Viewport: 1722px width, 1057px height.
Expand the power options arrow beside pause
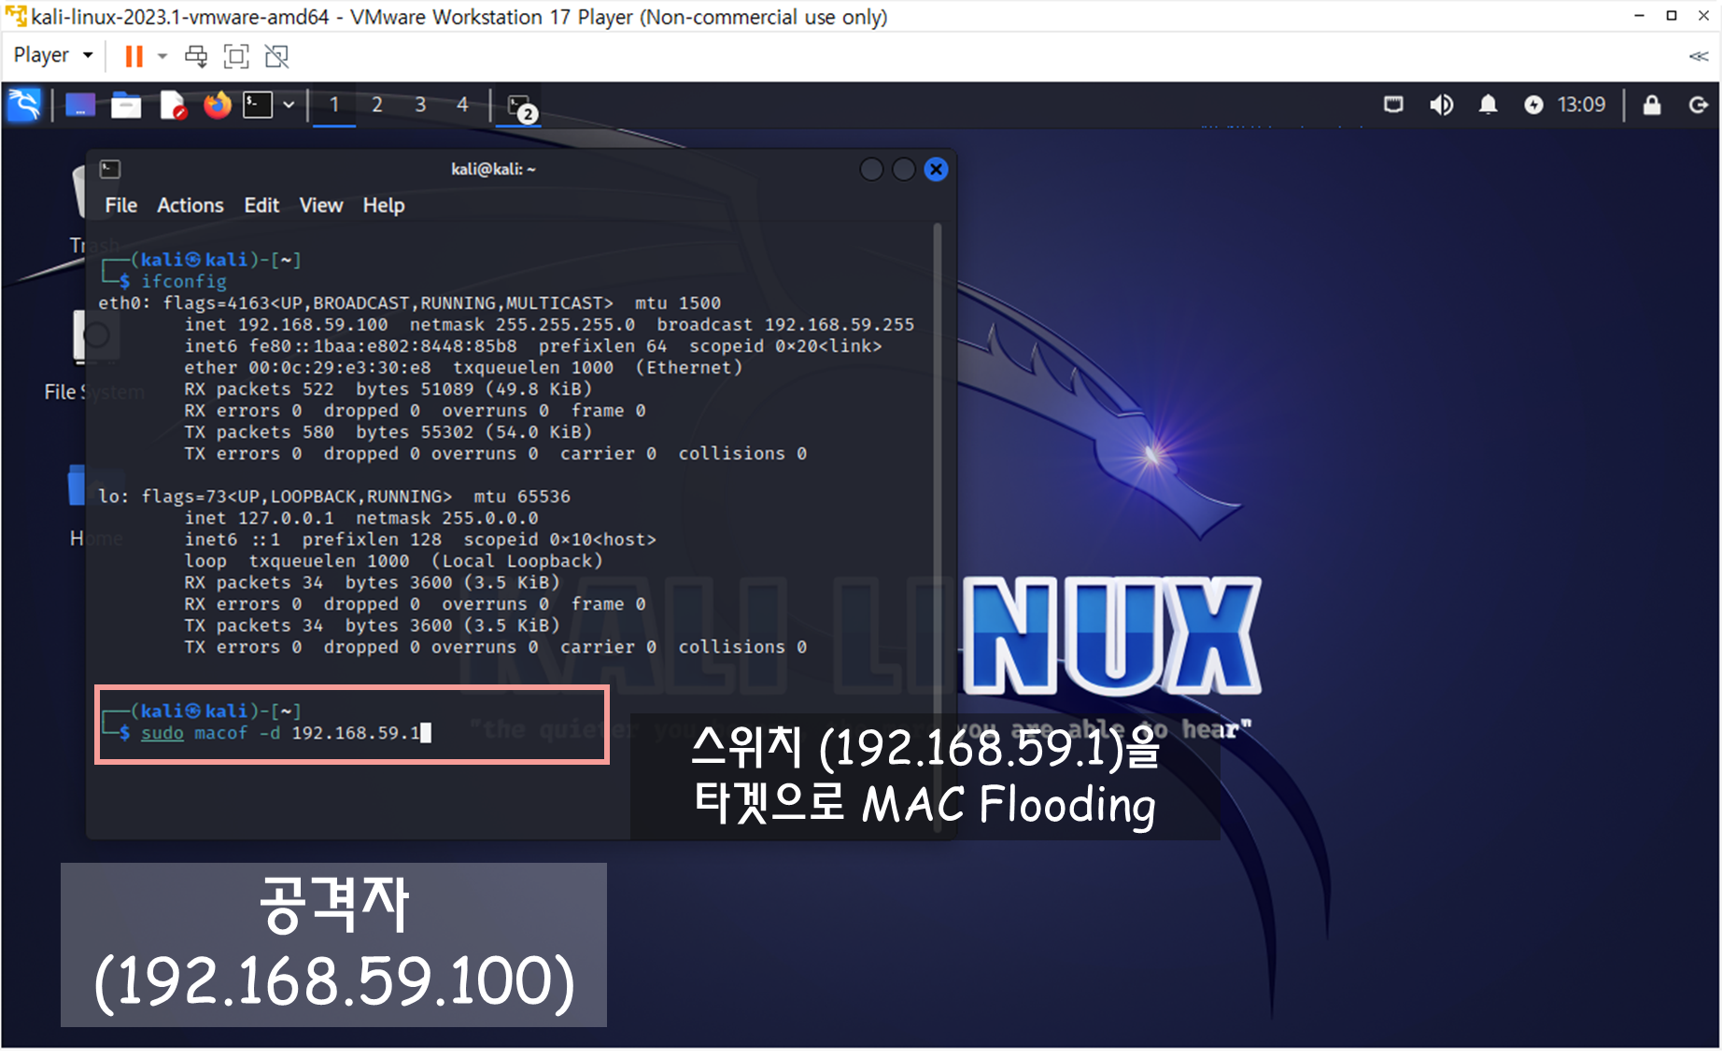[162, 56]
